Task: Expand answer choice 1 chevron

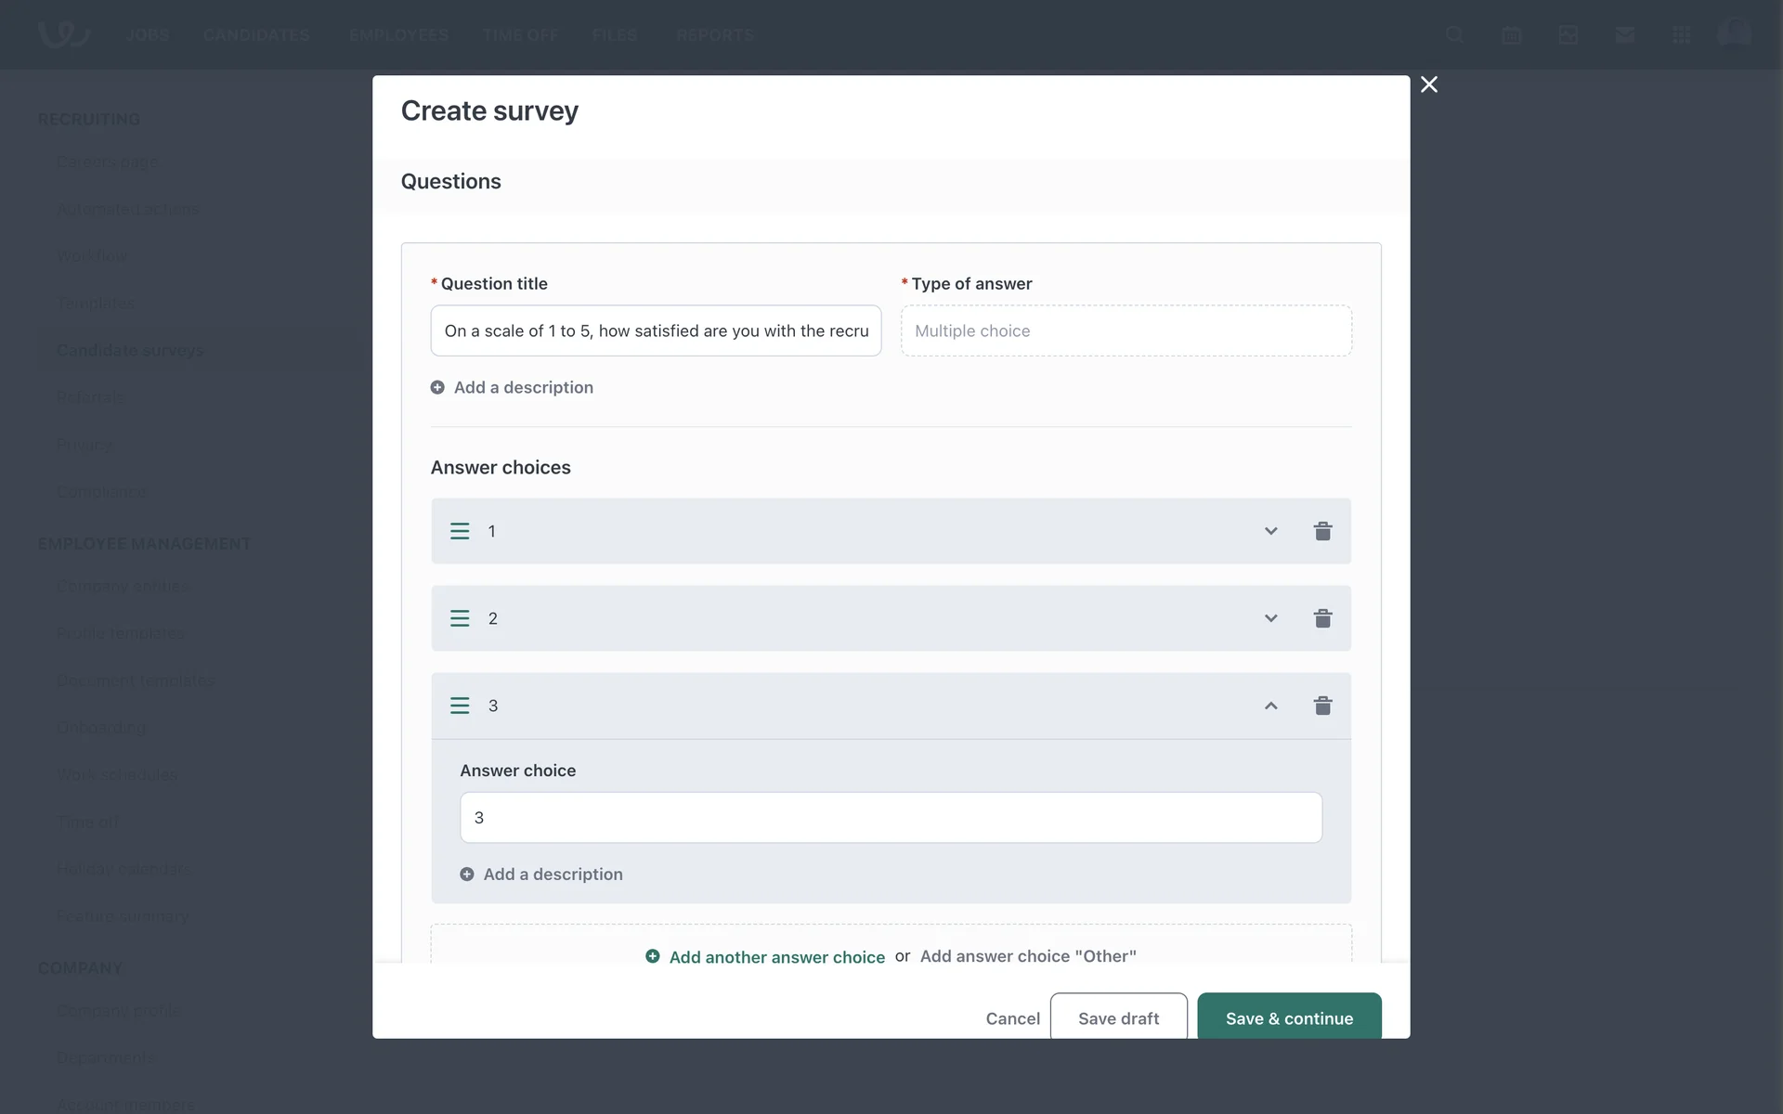Action: click(x=1270, y=531)
